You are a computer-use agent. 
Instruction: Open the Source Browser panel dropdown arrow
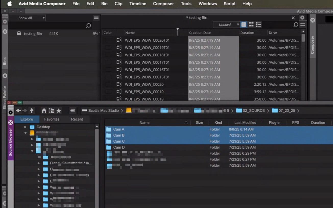click(10, 113)
